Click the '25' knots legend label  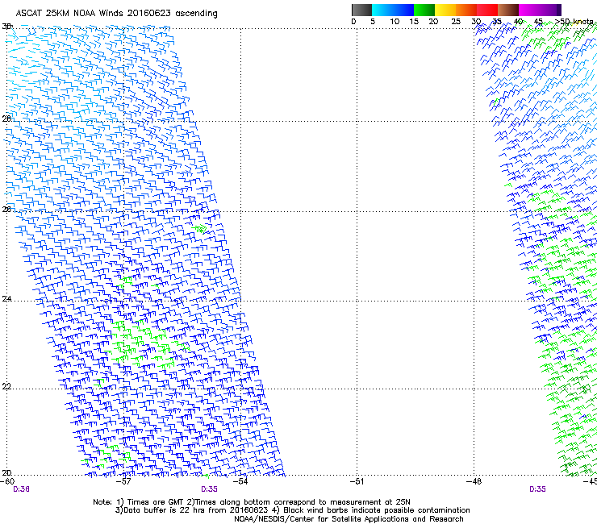tap(456, 22)
